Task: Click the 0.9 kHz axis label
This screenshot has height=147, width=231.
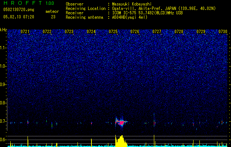Action: [x=3, y=85]
